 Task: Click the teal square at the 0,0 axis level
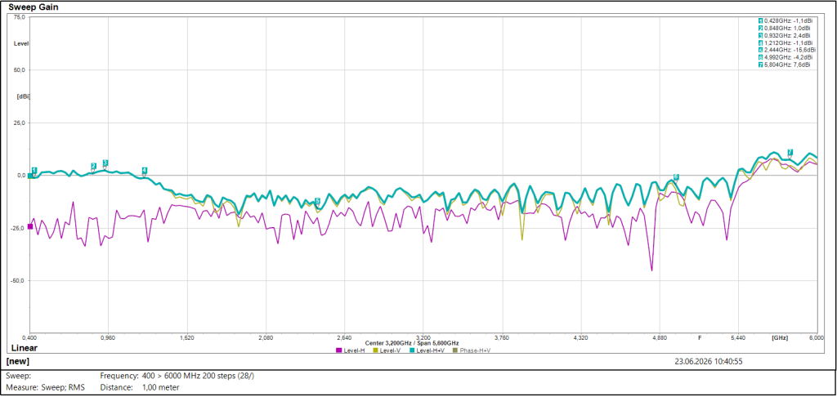pos(30,176)
